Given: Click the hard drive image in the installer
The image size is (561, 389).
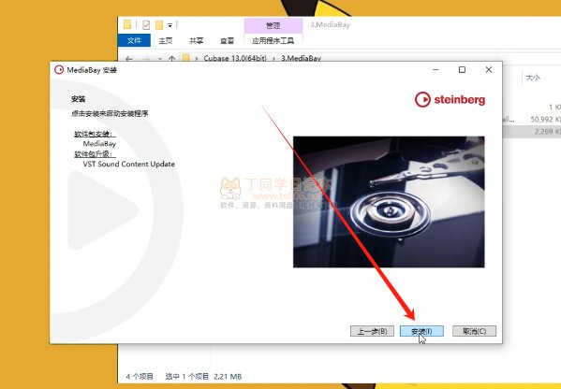Looking at the screenshot, I should (x=389, y=201).
